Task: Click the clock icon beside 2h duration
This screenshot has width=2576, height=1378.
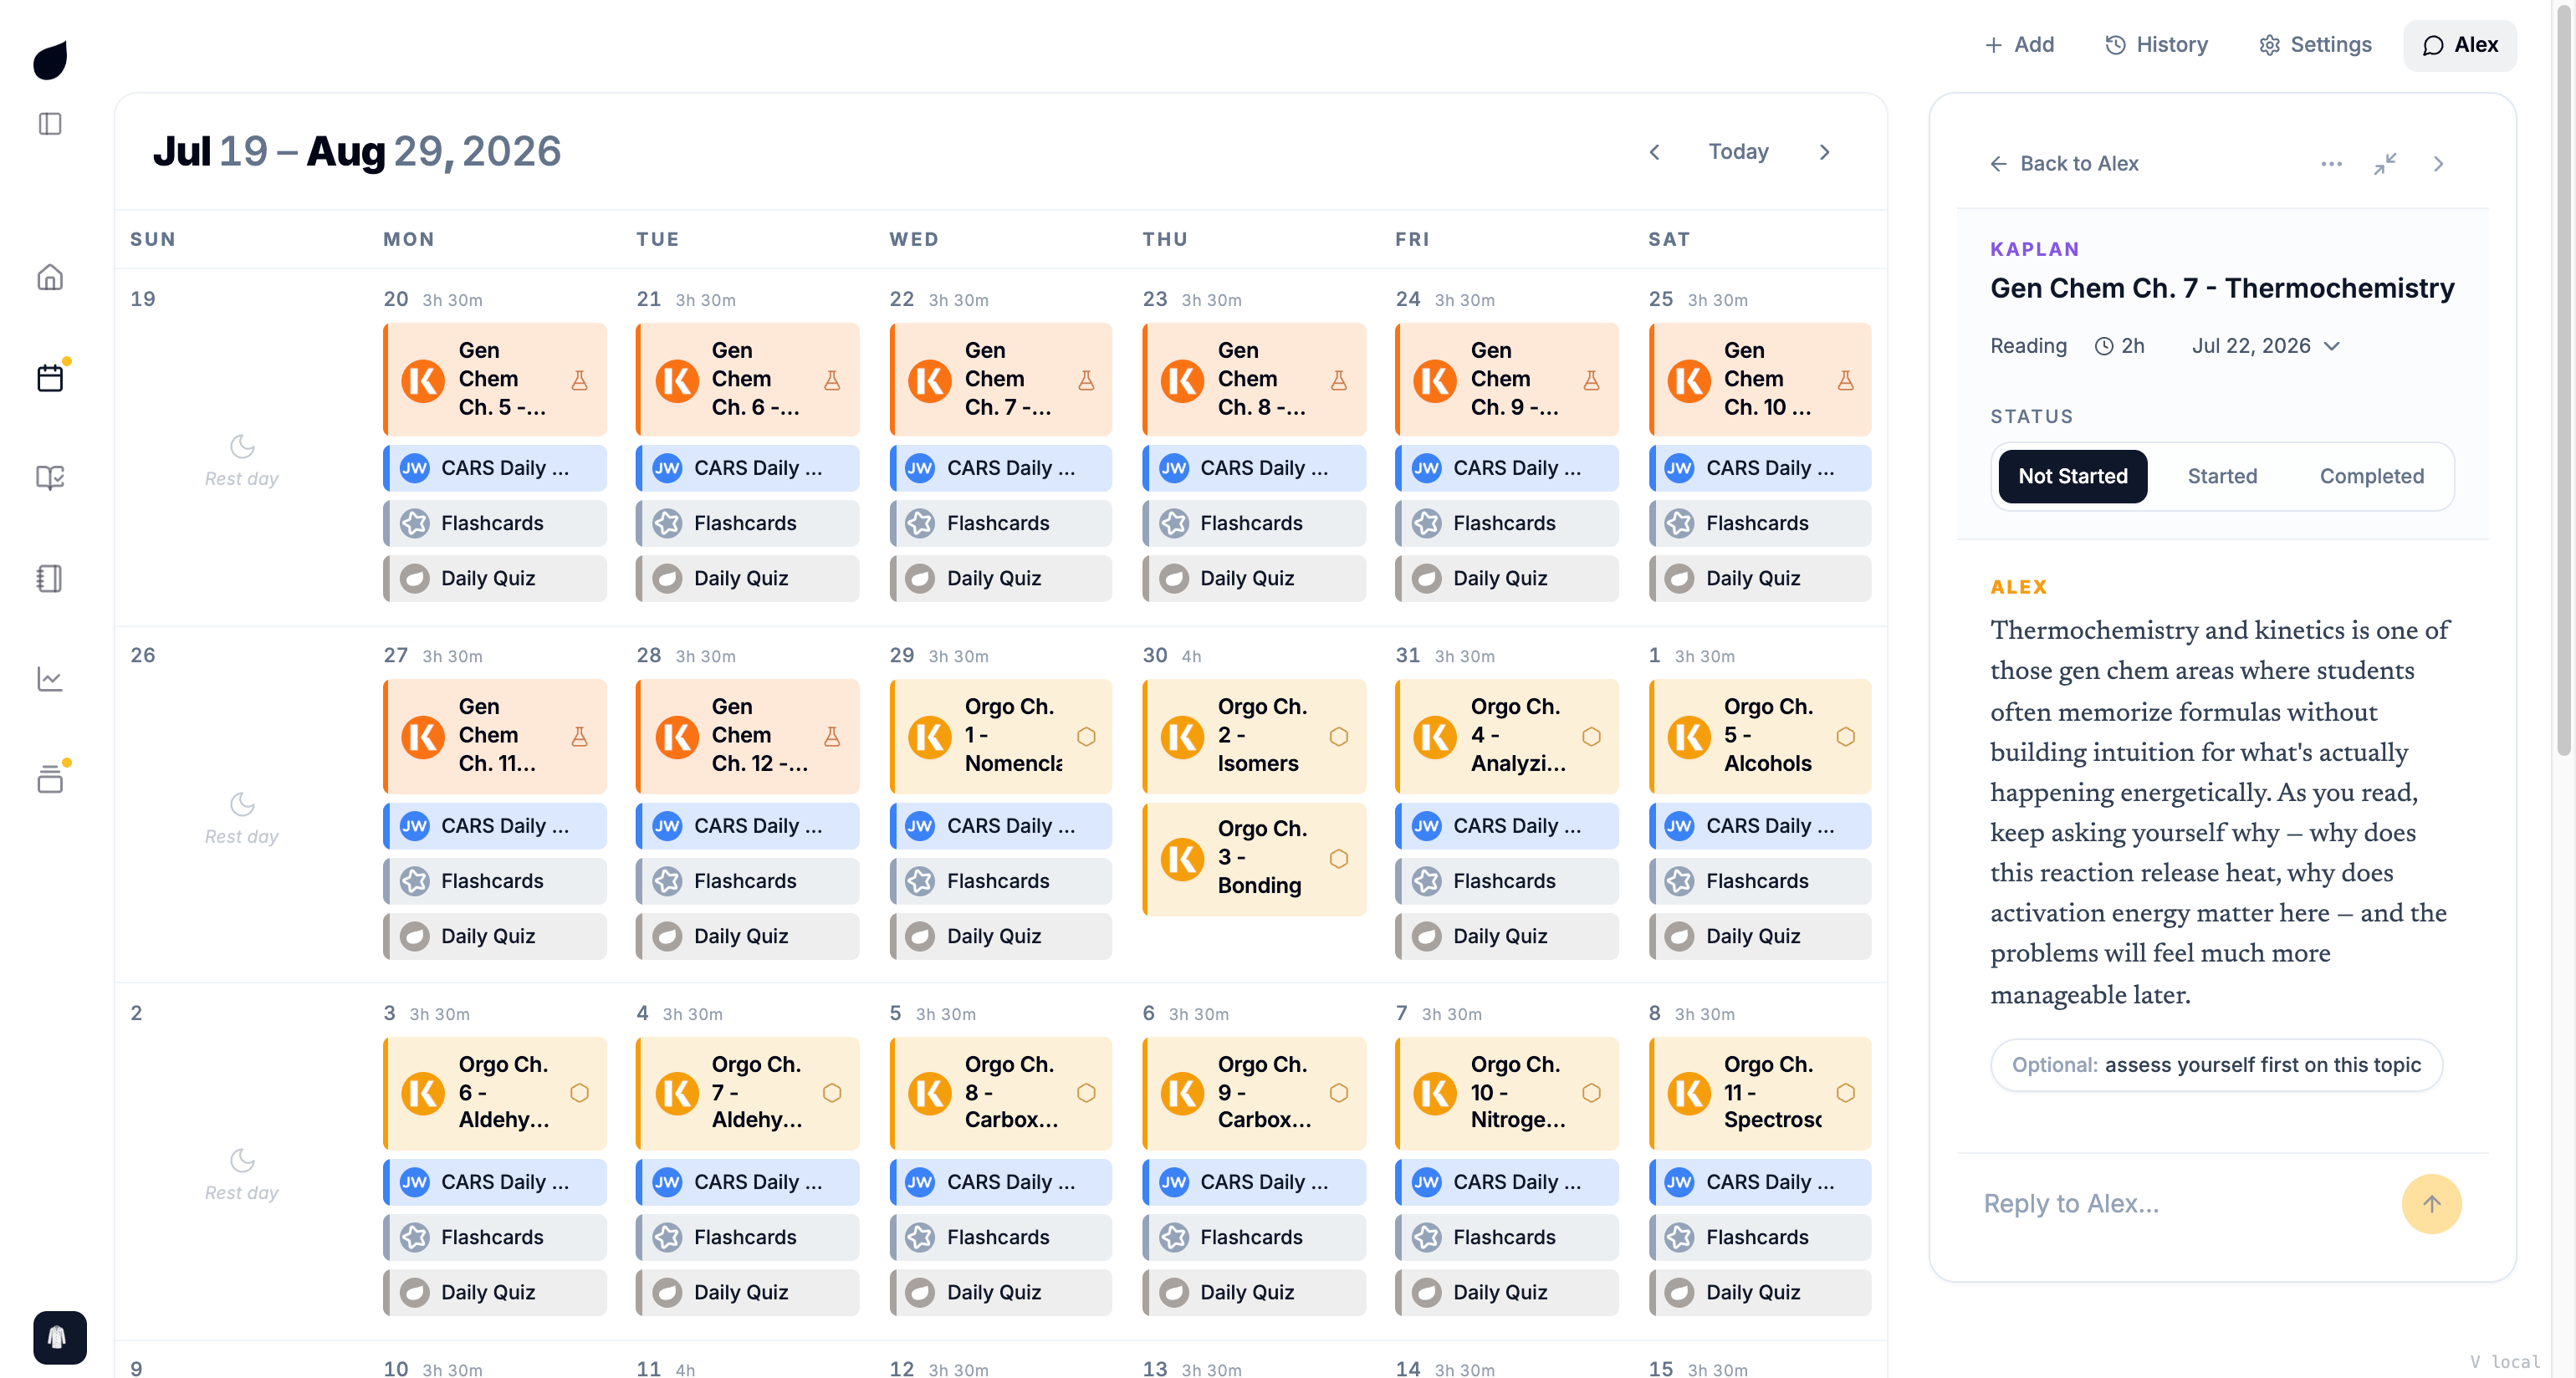Action: tap(2104, 347)
